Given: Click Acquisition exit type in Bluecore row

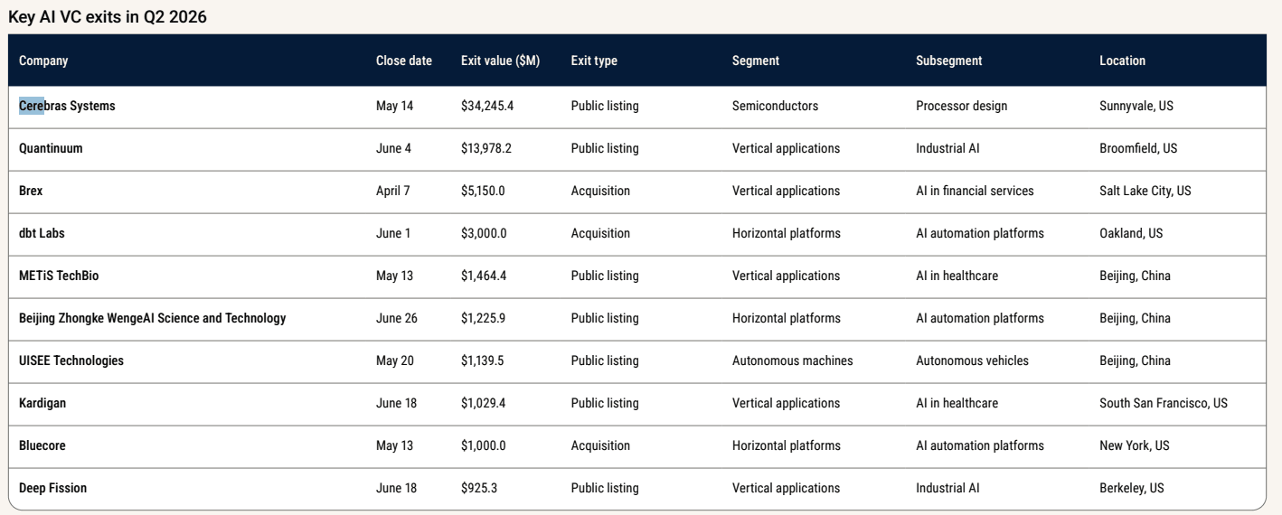Looking at the screenshot, I should (x=600, y=445).
